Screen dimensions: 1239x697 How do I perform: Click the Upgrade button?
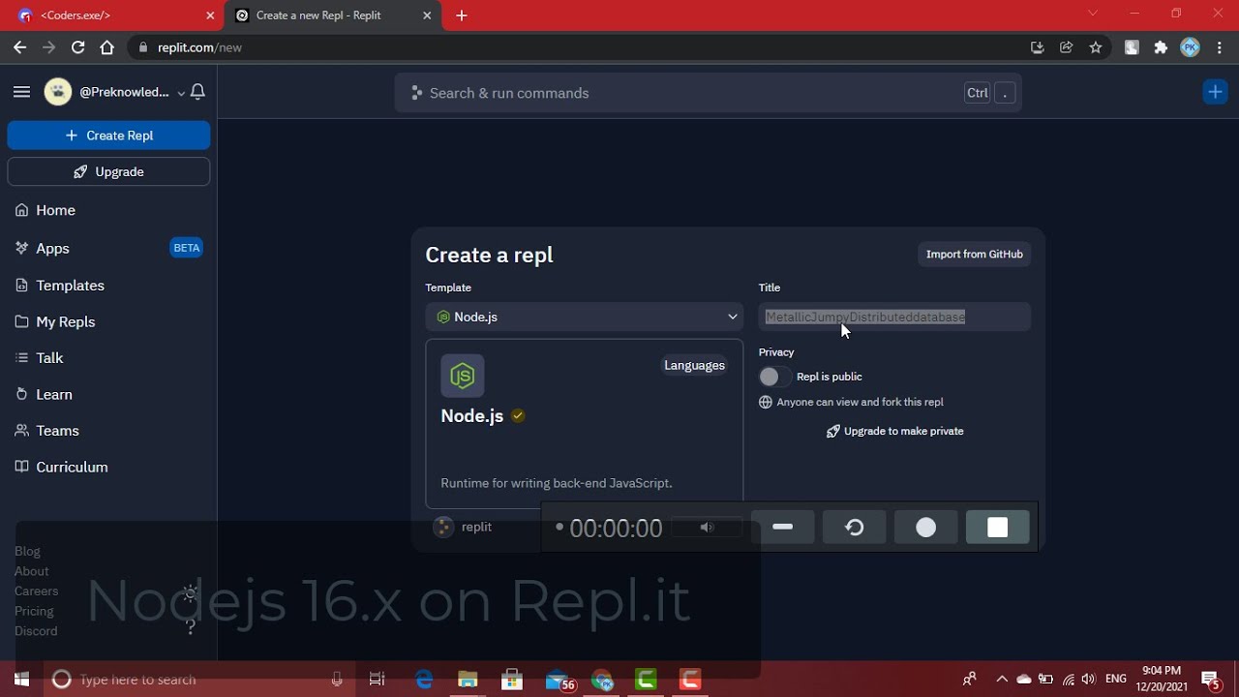[108, 171]
